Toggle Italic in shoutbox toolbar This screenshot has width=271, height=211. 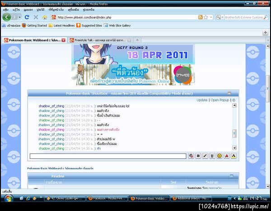(205, 156)
